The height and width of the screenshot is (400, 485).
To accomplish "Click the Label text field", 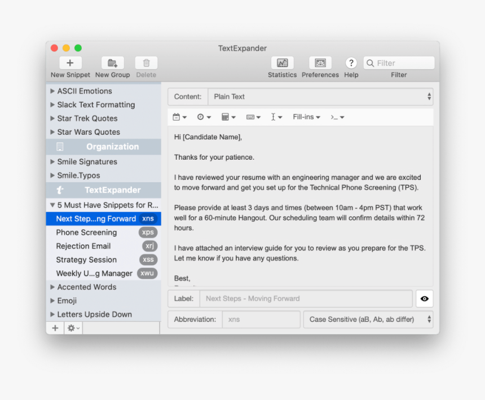I will (306, 298).
